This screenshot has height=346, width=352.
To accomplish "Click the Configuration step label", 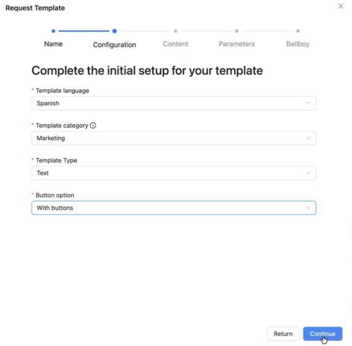I will (115, 45).
